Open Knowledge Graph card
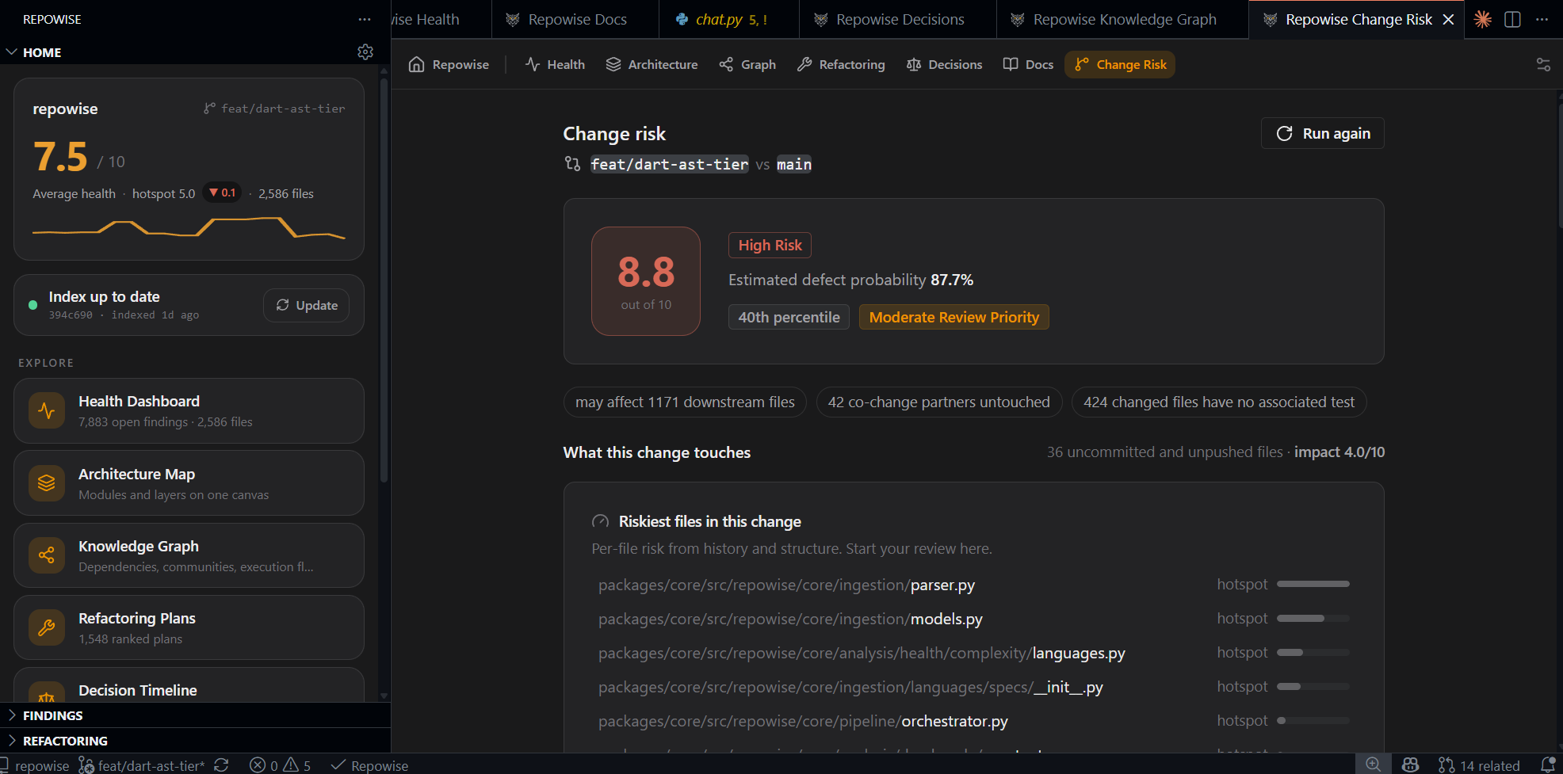The height and width of the screenshot is (774, 1563). click(x=189, y=555)
